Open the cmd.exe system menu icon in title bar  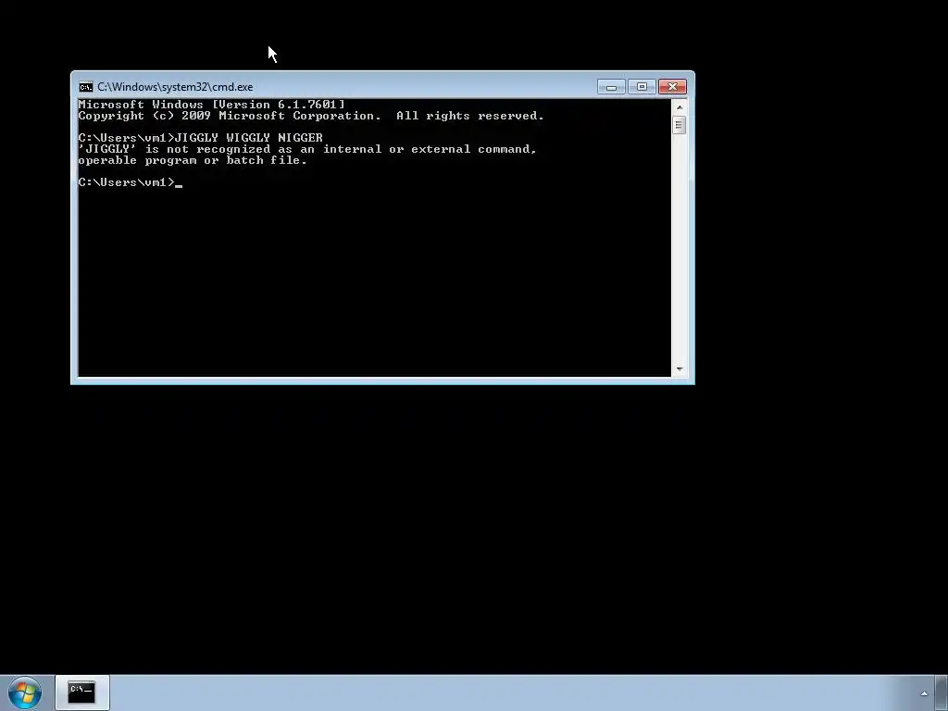(86, 87)
